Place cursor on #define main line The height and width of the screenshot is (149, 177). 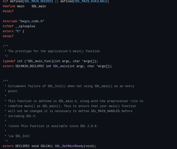pos(24,6)
